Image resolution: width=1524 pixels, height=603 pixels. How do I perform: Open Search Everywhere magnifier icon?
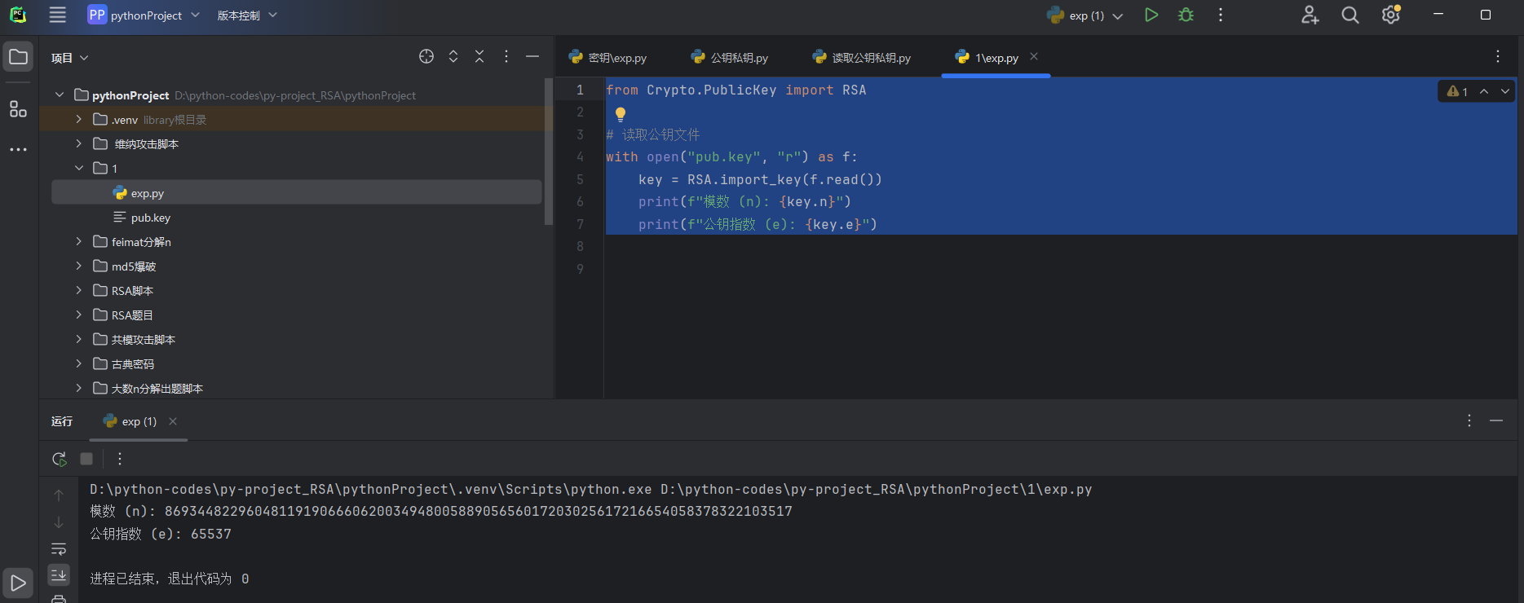click(x=1350, y=15)
